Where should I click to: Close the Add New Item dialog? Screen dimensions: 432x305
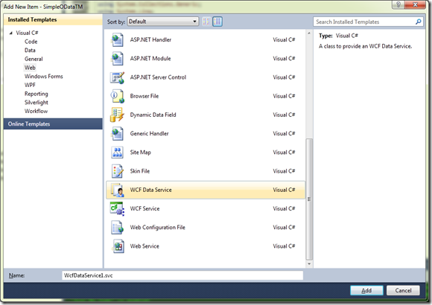point(415,4)
